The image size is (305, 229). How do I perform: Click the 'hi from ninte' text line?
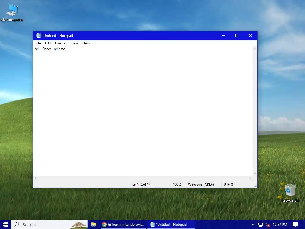(x=50, y=49)
